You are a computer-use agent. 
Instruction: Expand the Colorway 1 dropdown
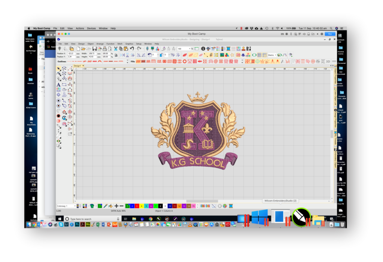[x=74, y=206]
